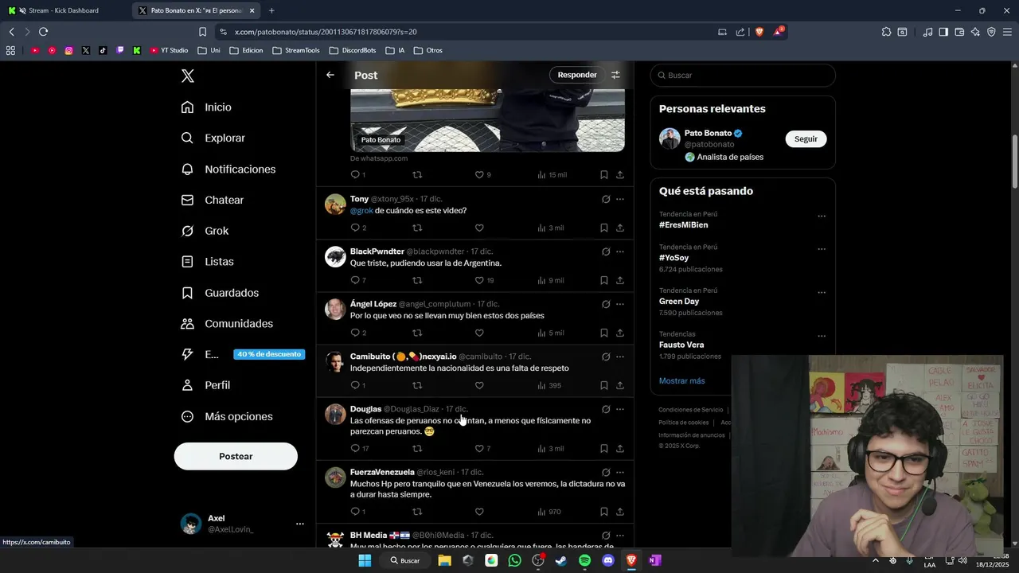The height and width of the screenshot is (573, 1019).
Task: Ask Grok about Douglas's reply
Action: pyautogui.click(x=606, y=409)
